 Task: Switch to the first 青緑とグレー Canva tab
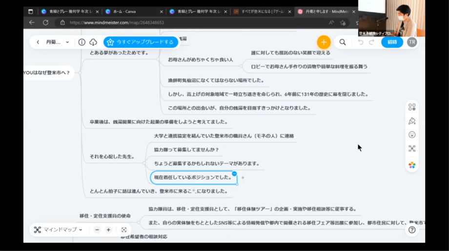coord(70,12)
